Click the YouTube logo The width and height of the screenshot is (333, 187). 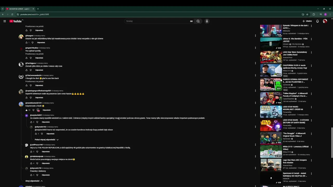(x=16, y=21)
